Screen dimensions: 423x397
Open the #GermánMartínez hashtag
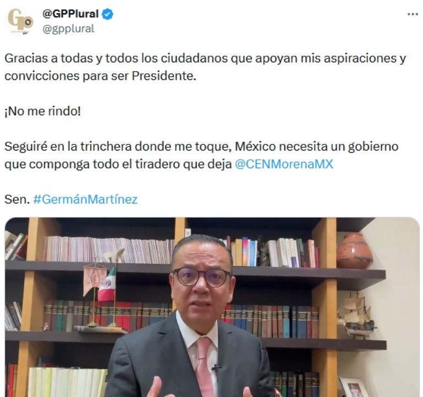85,200
